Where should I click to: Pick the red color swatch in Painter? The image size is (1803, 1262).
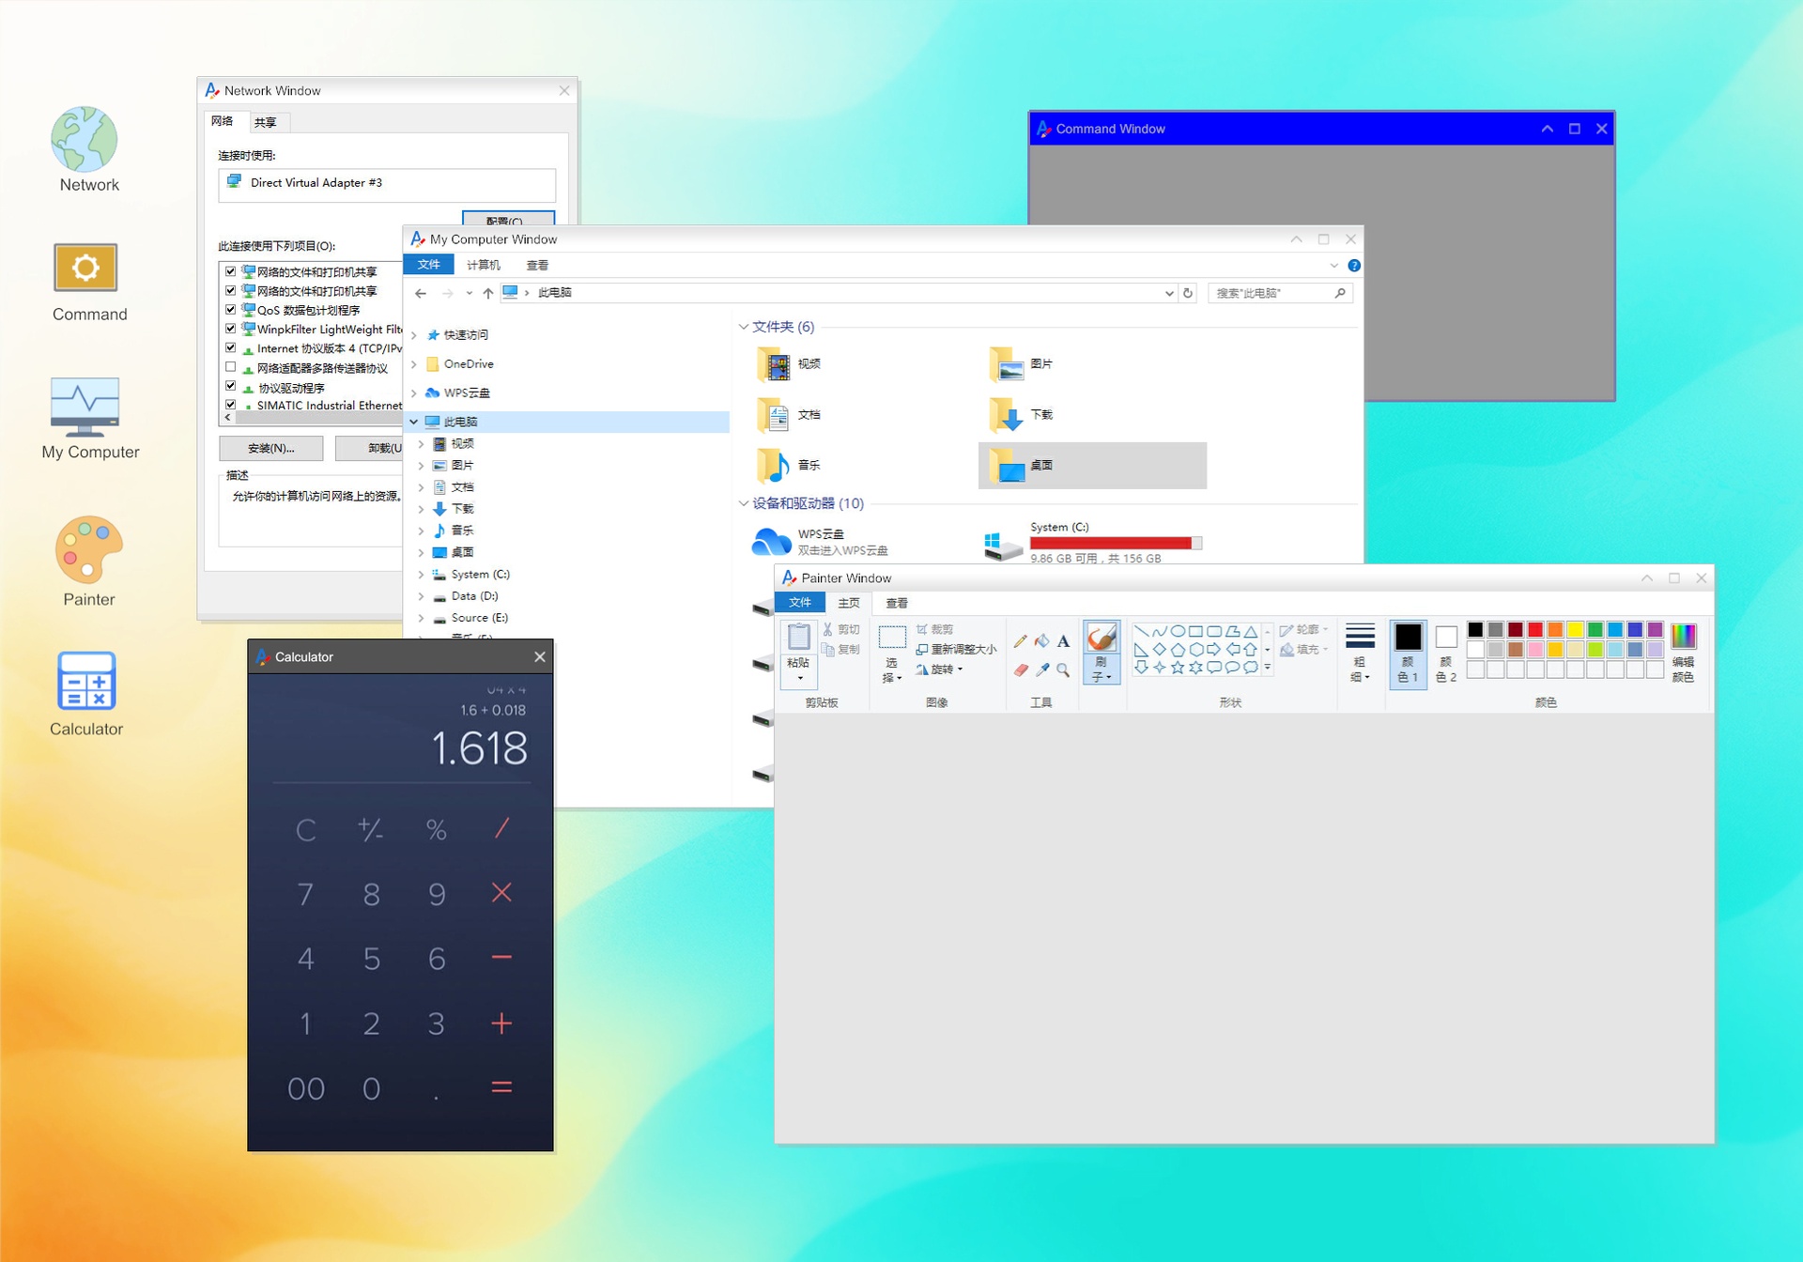coord(1535,630)
